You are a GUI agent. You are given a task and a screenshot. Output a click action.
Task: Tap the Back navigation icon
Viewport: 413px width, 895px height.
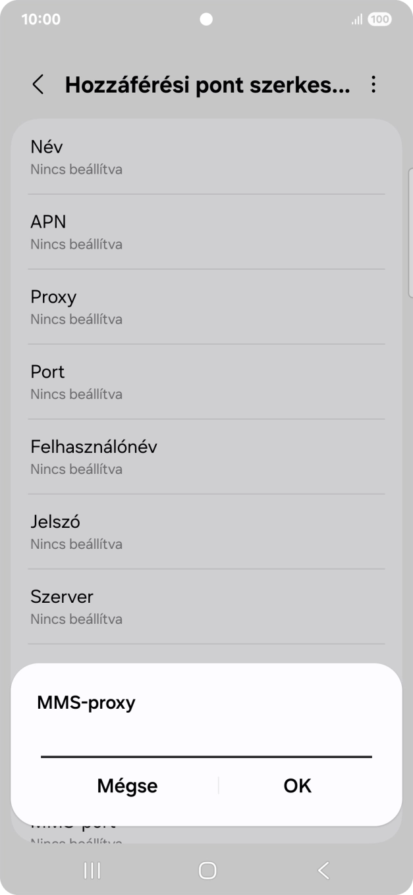pos(322,869)
